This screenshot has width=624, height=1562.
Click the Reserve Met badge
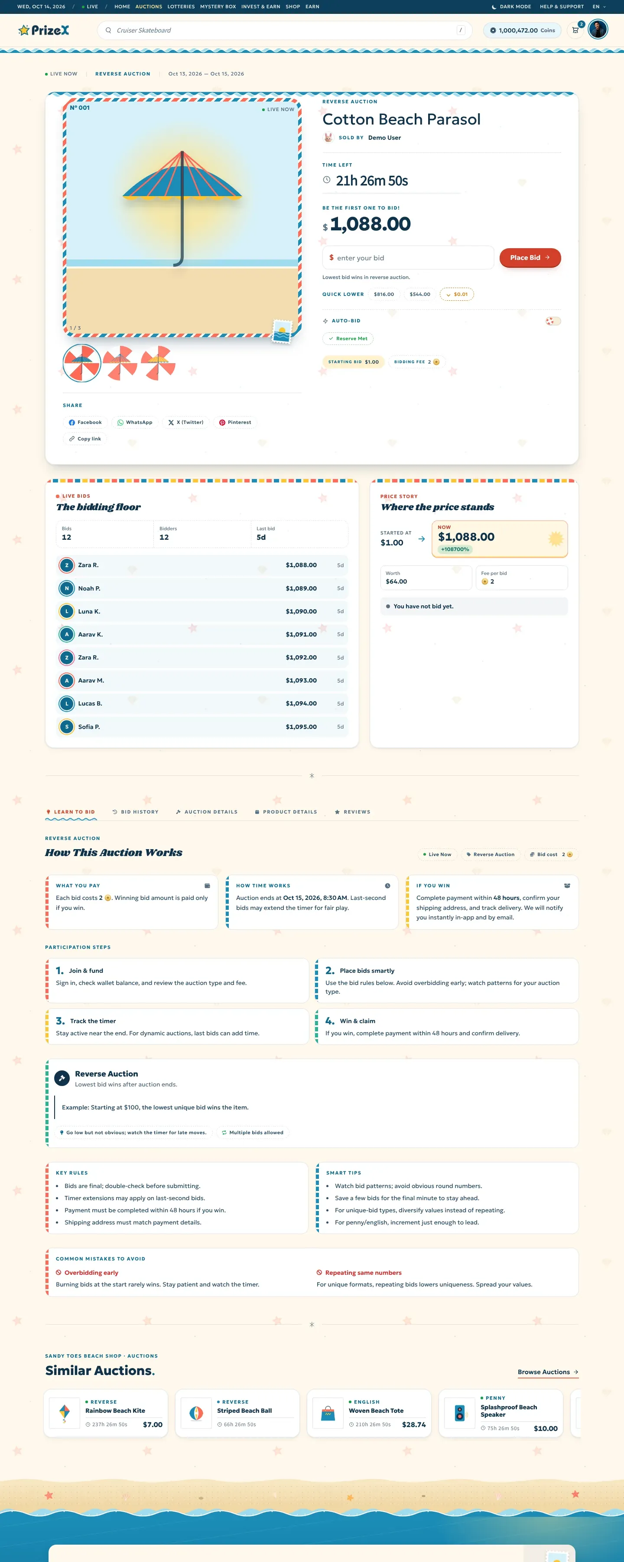(348, 338)
